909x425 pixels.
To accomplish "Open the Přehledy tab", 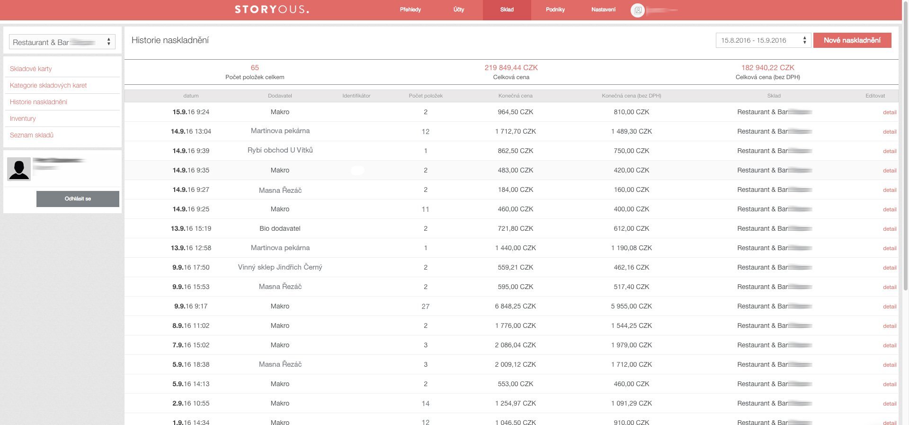I will pos(410,9).
